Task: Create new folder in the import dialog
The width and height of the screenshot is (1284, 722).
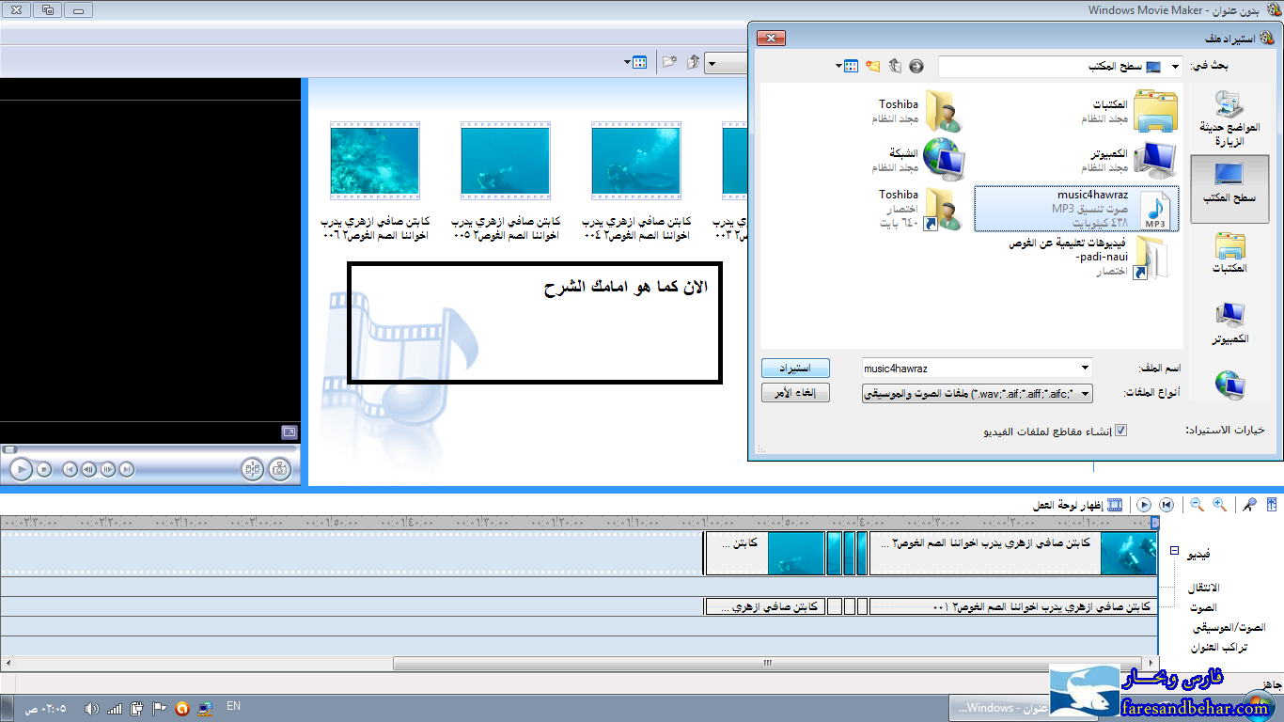Action: [873, 66]
